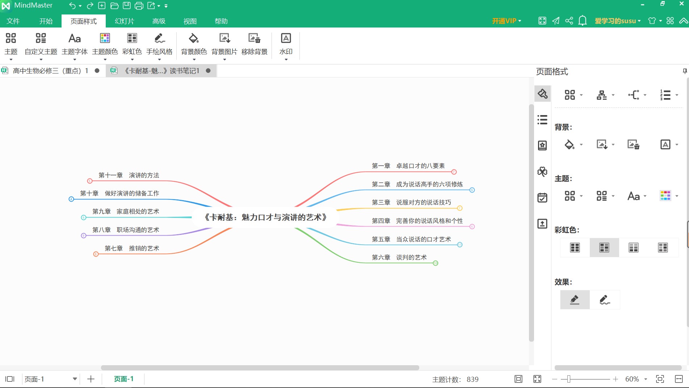The image size is (689, 388).
Task: Open panel theme color swatch
Action: [x=665, y=196]
